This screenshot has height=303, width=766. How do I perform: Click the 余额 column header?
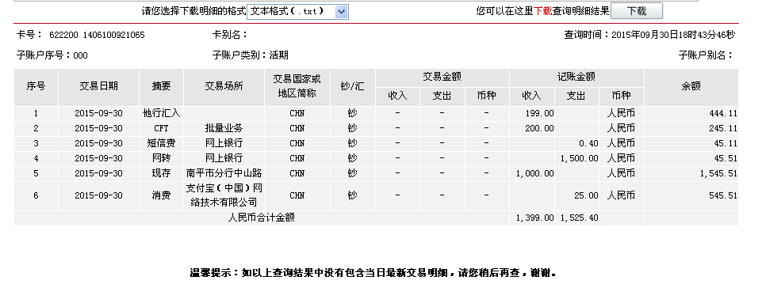(x=691, y=87)
